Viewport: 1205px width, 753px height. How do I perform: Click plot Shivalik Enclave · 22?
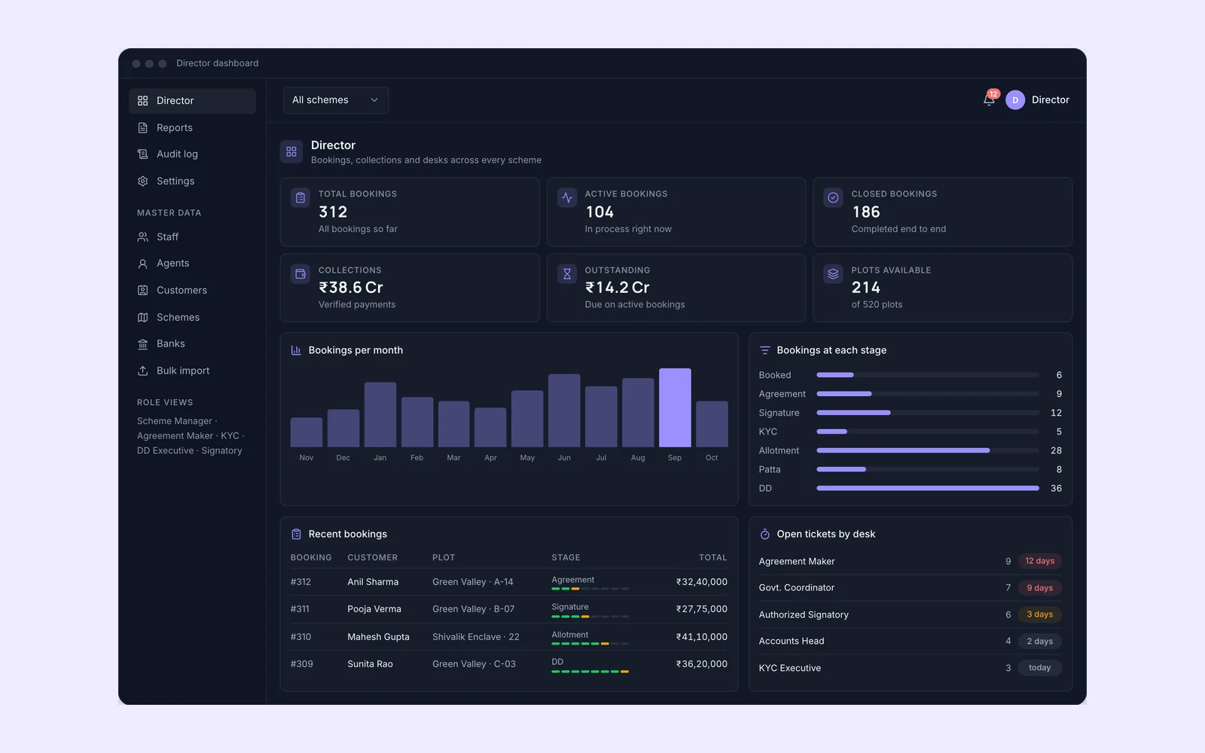point(476,637)
